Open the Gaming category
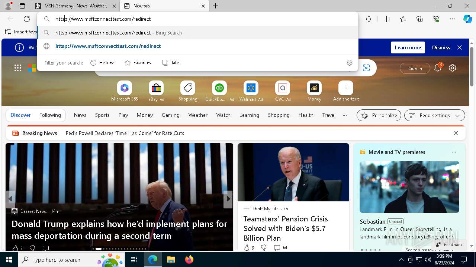476x267 pixels. click(171, 115)
